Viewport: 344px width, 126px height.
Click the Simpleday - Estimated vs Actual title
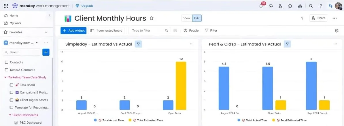[99, 44]
